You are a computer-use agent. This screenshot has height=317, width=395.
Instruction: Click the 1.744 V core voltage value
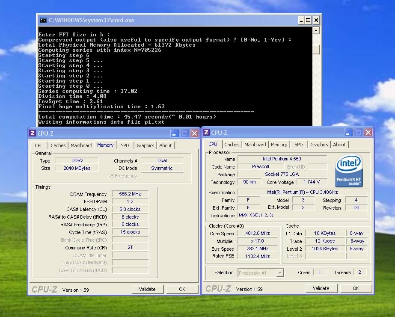[x=312, y=182]
